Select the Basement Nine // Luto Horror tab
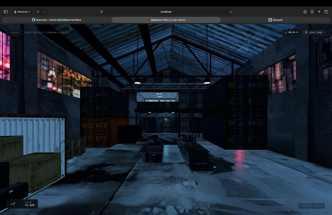 click(166, 20)
